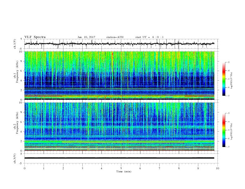Select the ch.1 "Frequency (kHz)" axis label
245x189 pixels.
[17, 72]
